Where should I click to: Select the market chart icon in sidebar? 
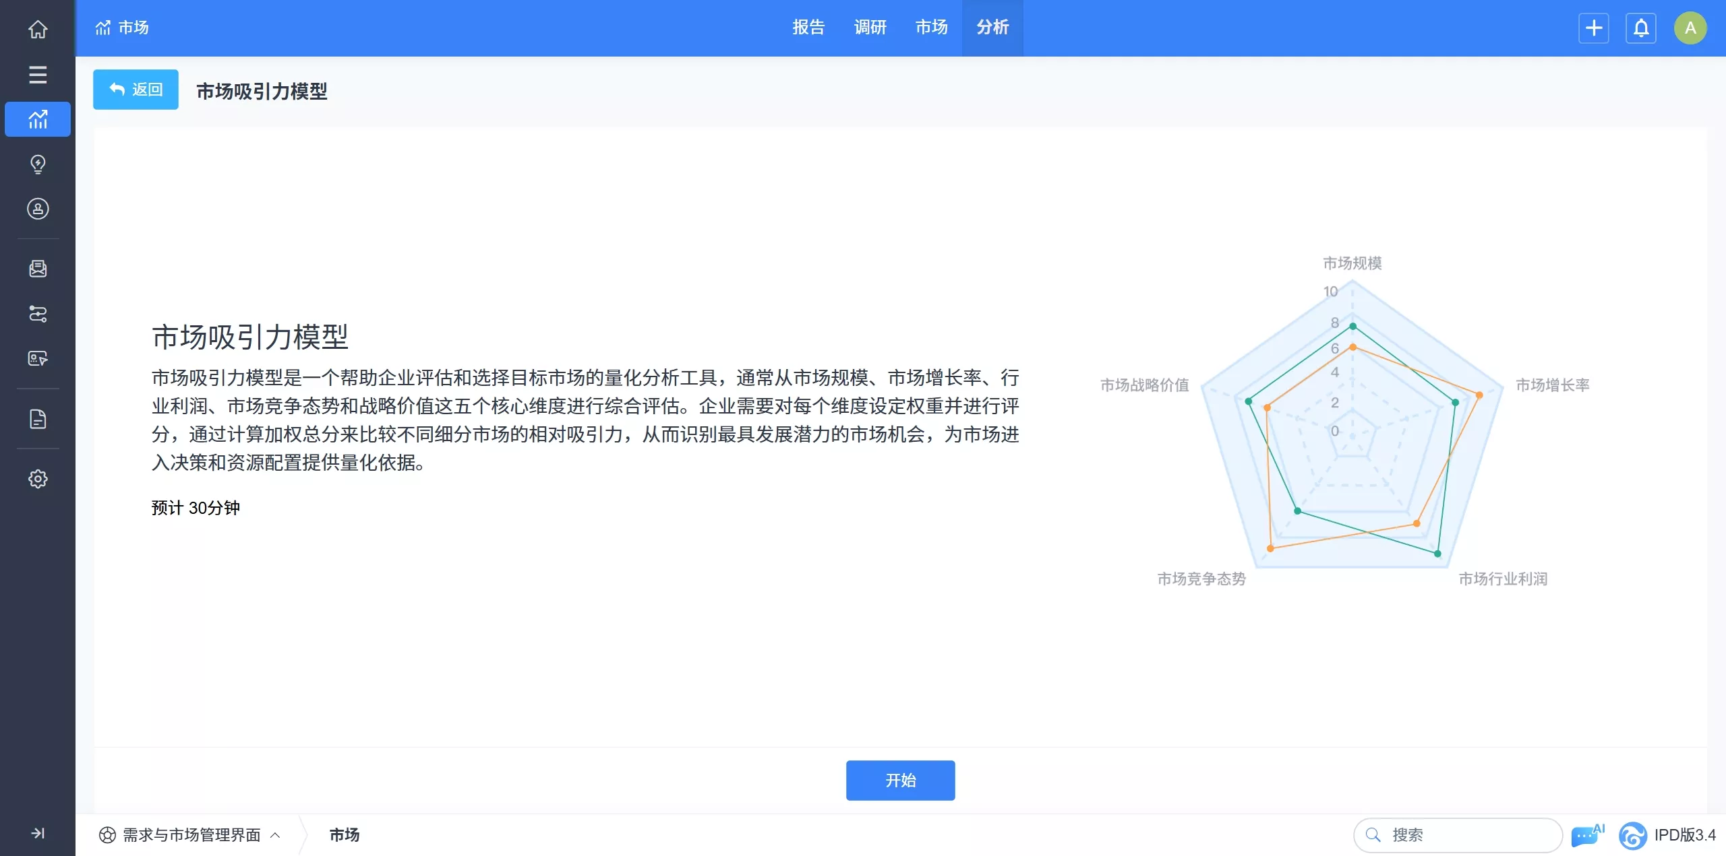(38, 119)
